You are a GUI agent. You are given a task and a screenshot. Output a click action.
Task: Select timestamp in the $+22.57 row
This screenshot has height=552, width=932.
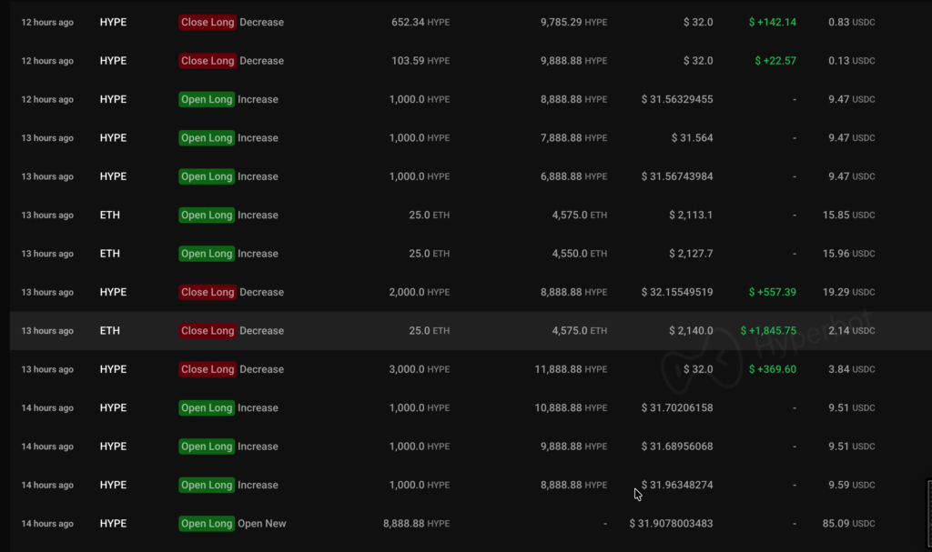47,61
